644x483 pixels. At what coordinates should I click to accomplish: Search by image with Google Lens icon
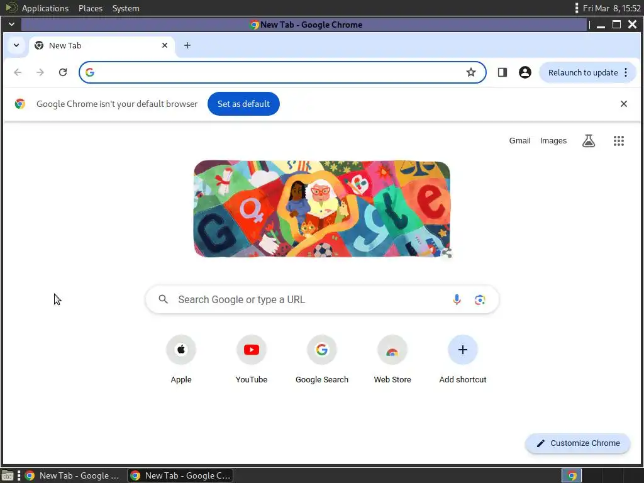480,299
